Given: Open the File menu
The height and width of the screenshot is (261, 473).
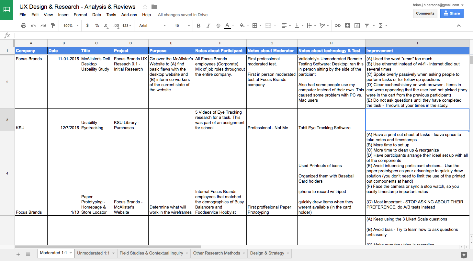Looking at the screenshot, I should pyautogui.click(x=23, y=15).
